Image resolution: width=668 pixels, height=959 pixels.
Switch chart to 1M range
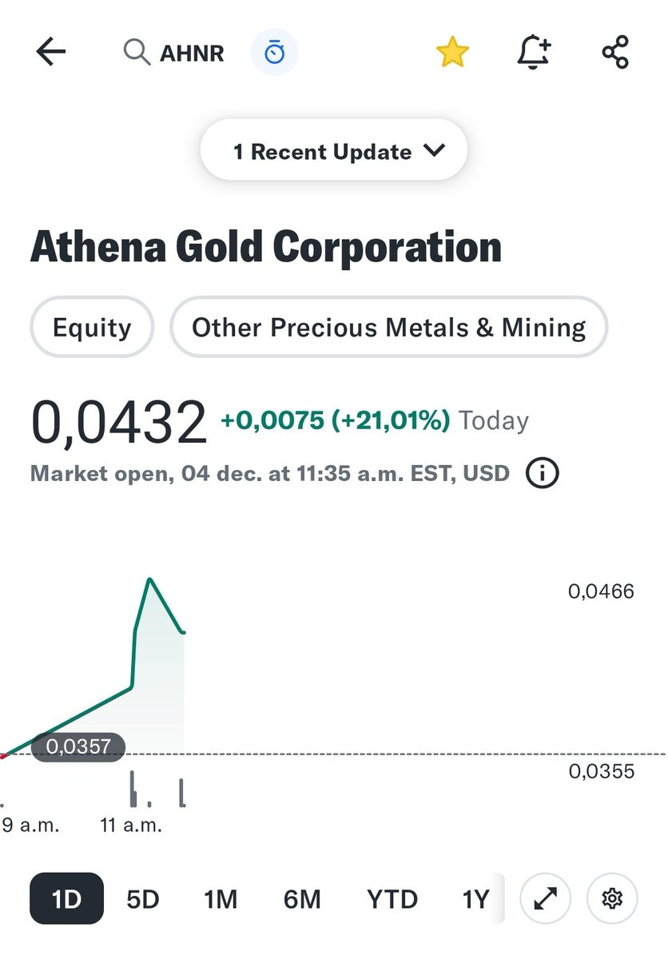click(221, 900)
